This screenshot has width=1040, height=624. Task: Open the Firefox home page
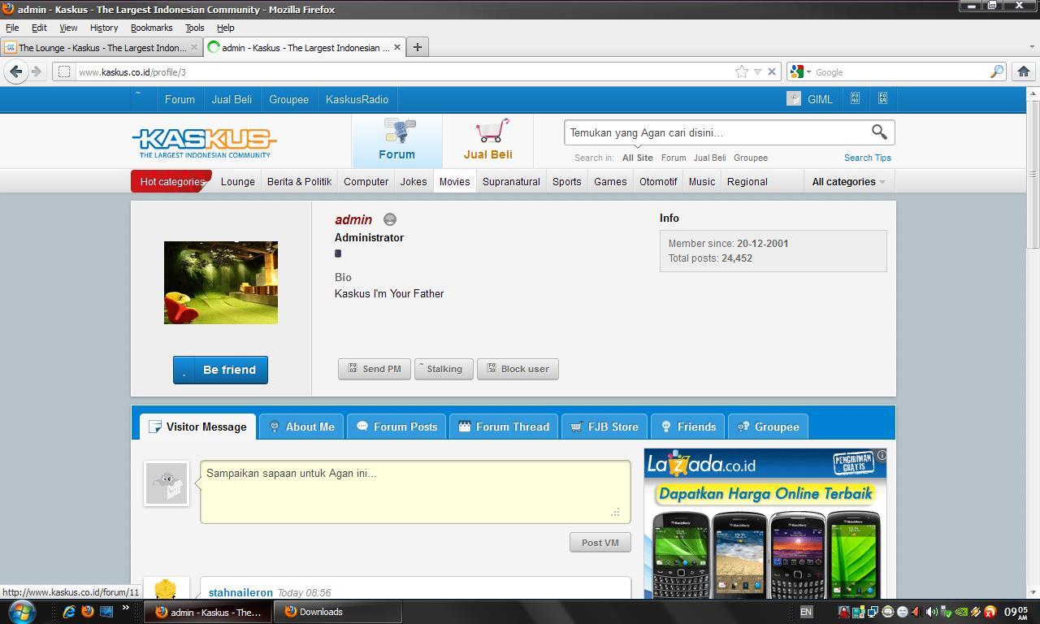(x=1024, y=71)
